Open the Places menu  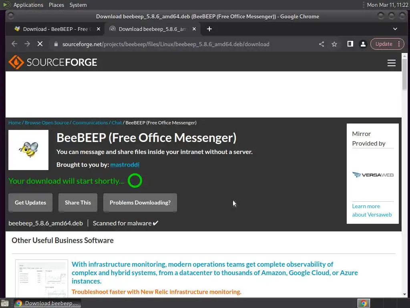(56, 5)
